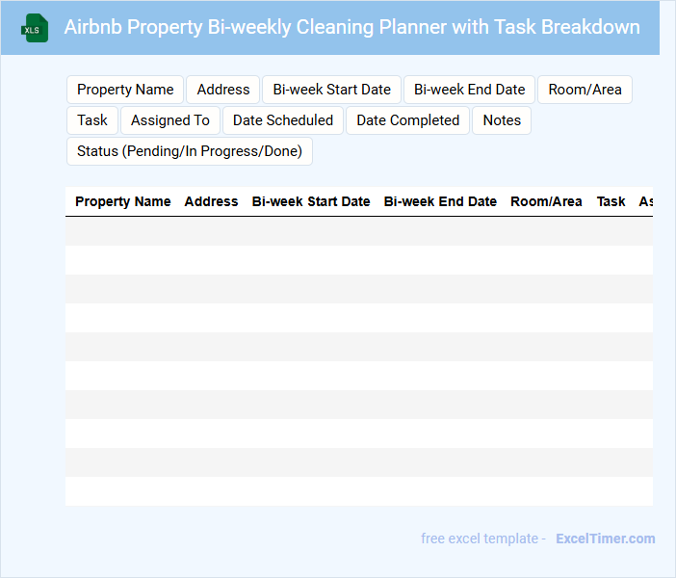Click the Bi-week Start Date tag
The image size is (676, 578).
(x=331, y=90)
